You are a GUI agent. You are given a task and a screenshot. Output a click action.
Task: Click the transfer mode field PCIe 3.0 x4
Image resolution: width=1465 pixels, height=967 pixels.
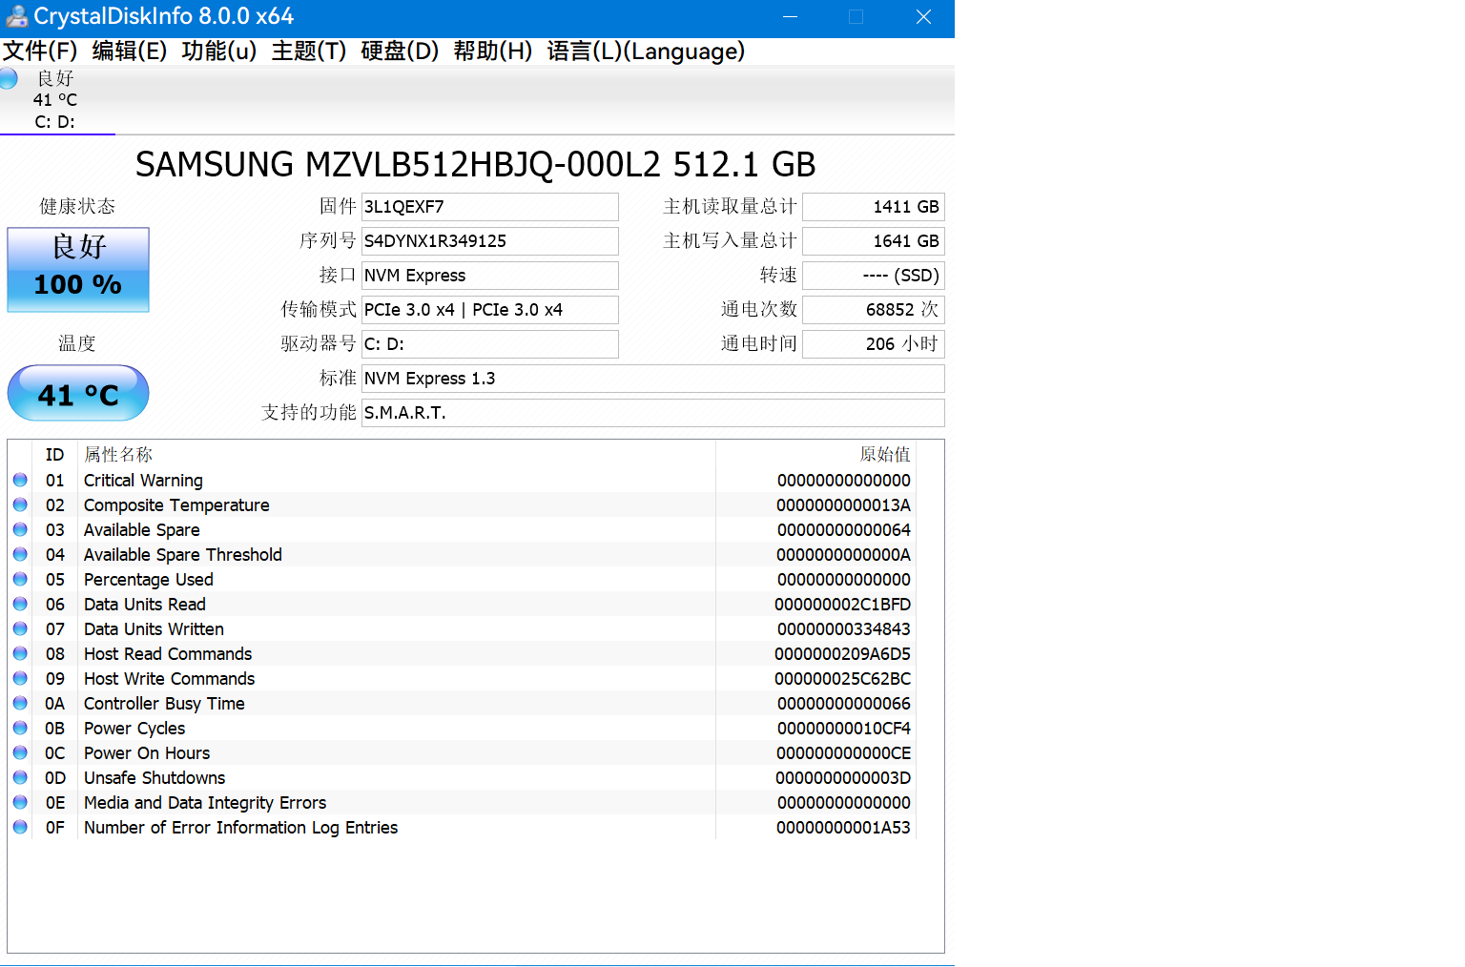490,310
